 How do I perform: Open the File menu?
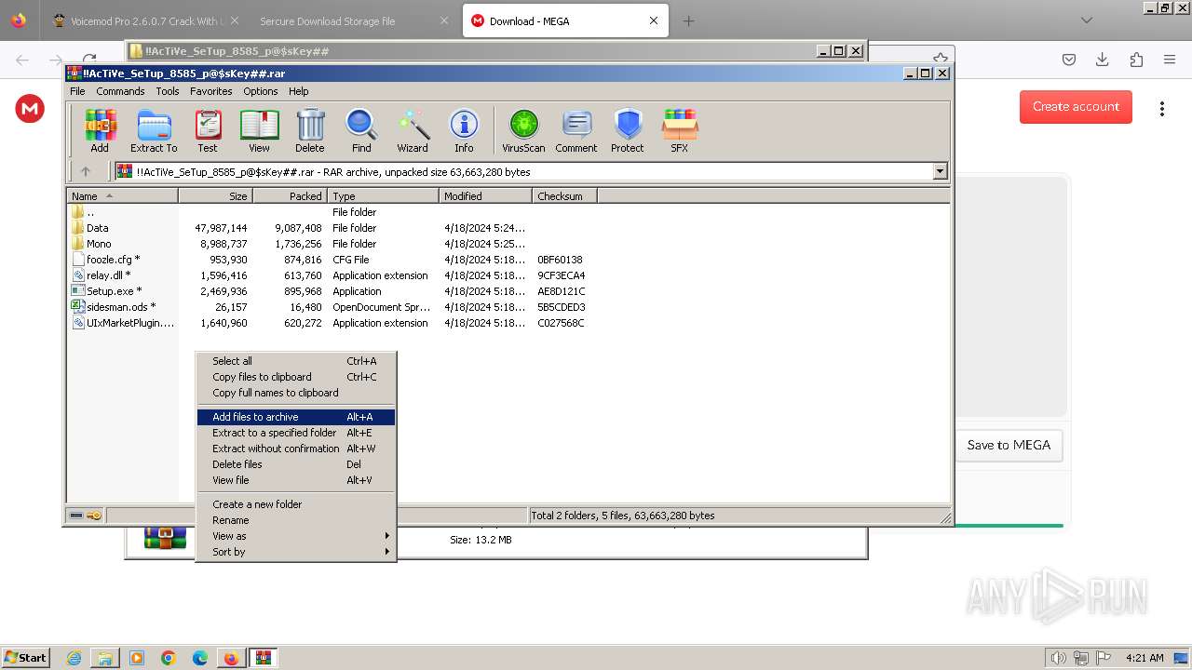pos(77,91)
